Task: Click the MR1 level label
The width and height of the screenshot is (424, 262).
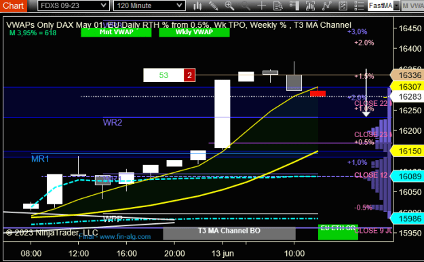Action: [40, 159]
